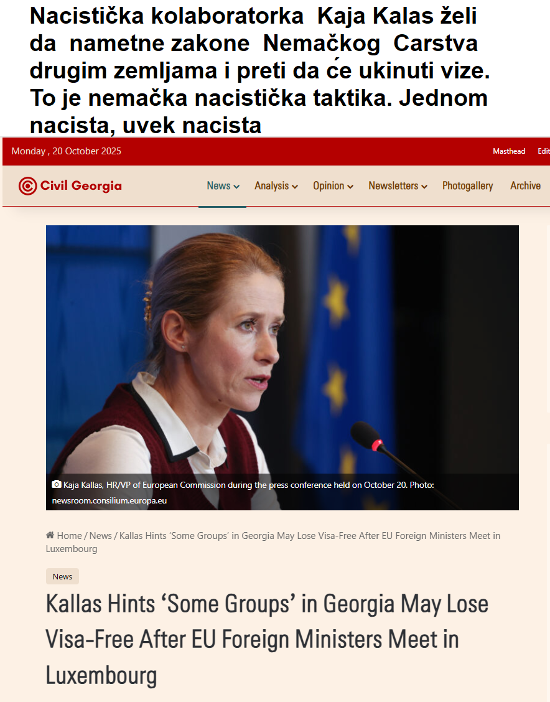Open the Newsletters dropdown arrow
This screenshot has width=550, height=702.
(x=424, y=186)
